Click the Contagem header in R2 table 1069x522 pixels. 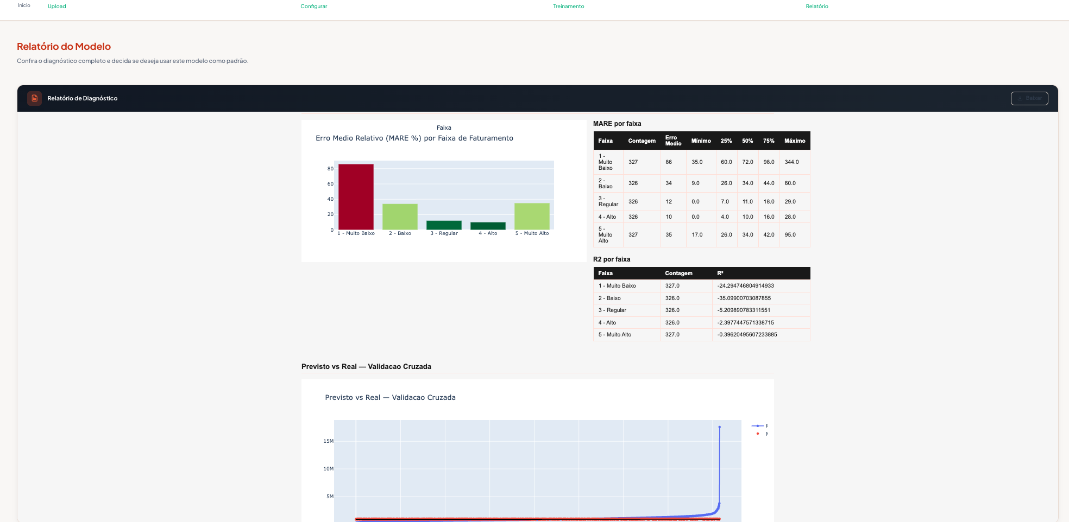click(x=678, y=273)
